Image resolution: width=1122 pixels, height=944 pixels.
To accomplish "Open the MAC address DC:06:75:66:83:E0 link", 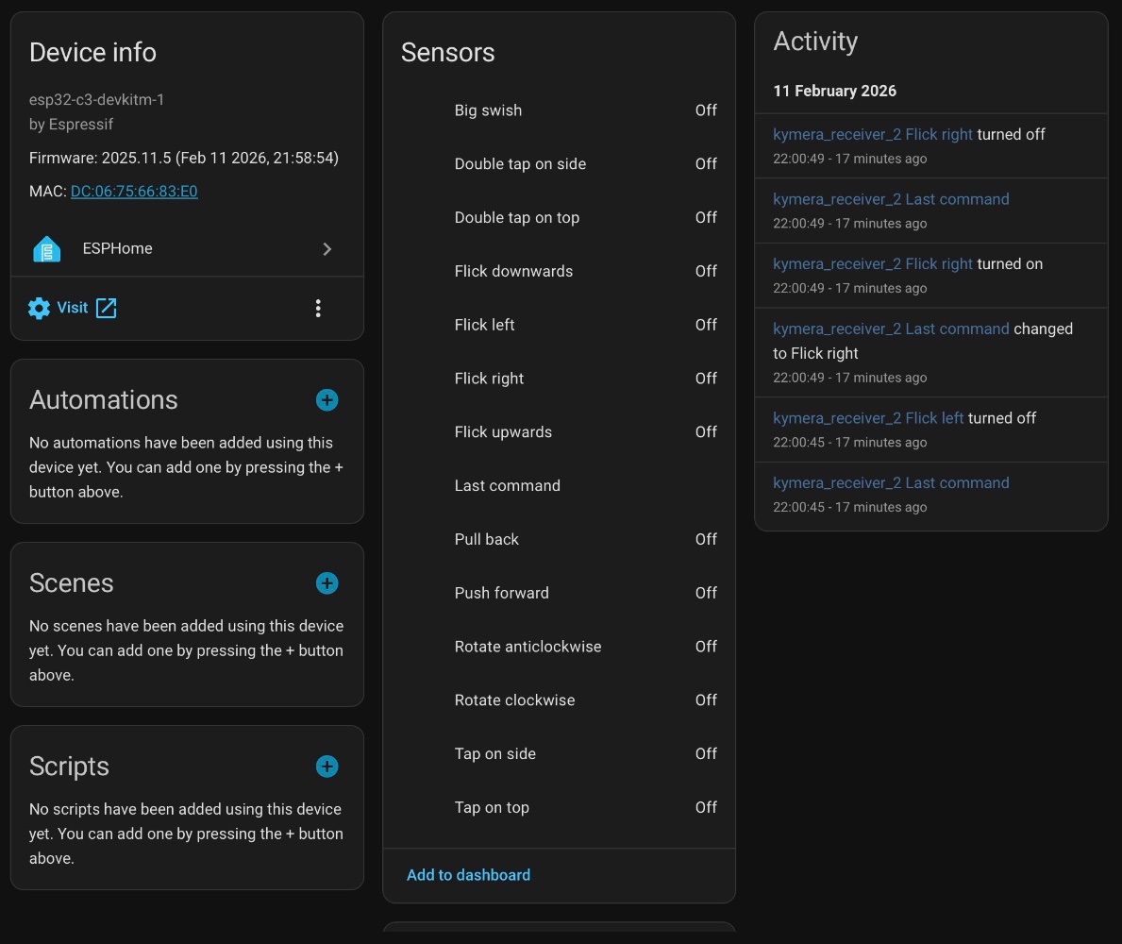I will 134,192.
